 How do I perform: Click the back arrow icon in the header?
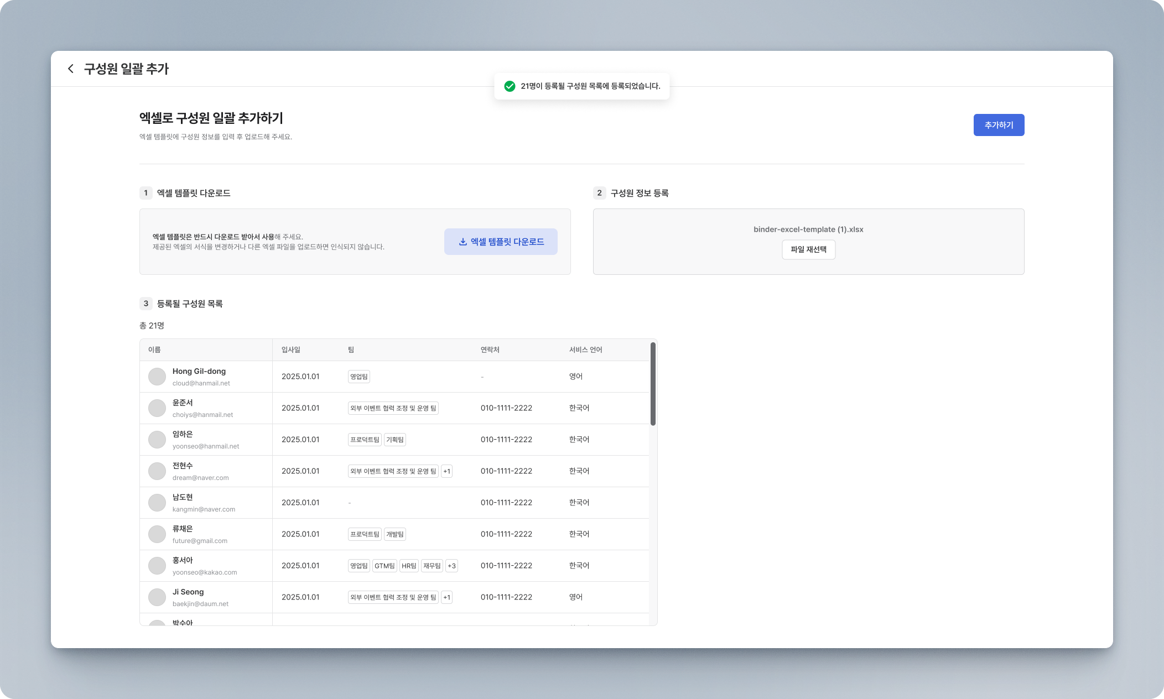click(x=70, y=69)
